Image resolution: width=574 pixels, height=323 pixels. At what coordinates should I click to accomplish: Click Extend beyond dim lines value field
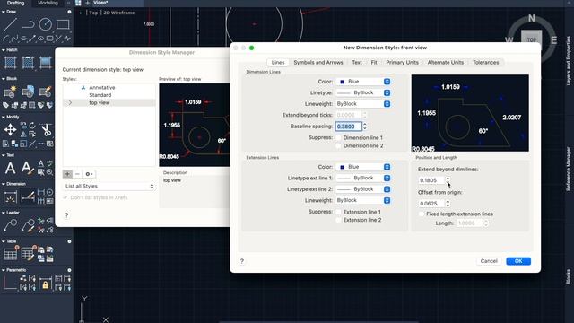click(431, 180)
